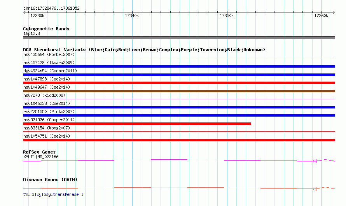Open the XYLT1|xylosyltransferase I link

click(x=53, y=194)
